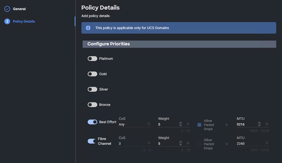Click the Best Effort label
This screenshot has height=163, width=282.
tap(108, 122)
